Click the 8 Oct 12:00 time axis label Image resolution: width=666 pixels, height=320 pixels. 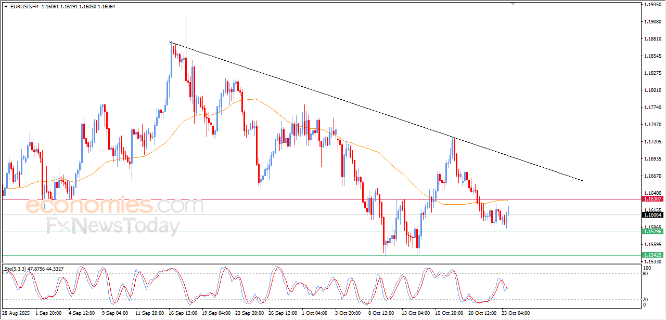tap(382, 313)
